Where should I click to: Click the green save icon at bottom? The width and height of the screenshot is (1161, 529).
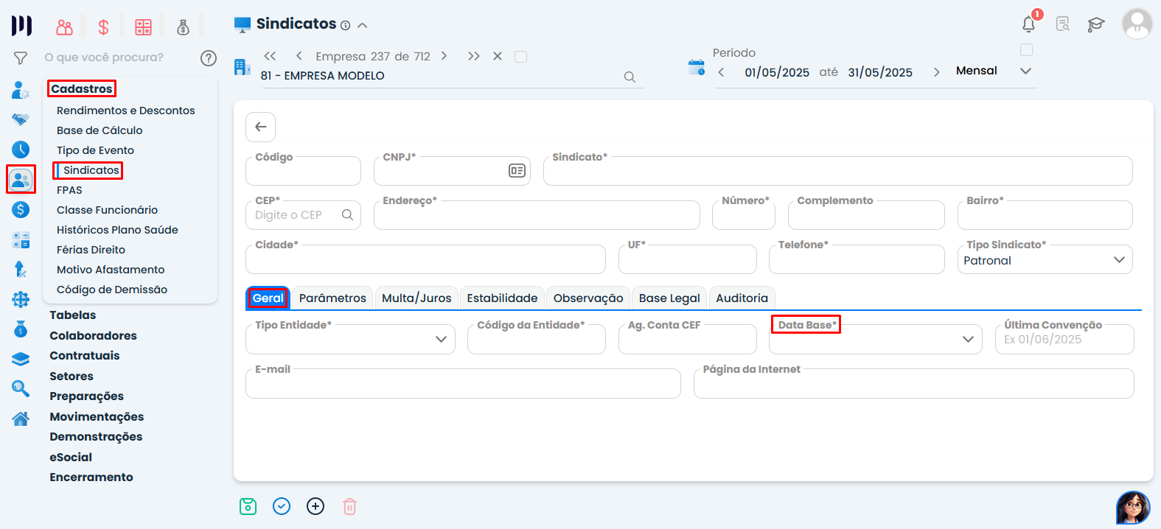(248, 506)
